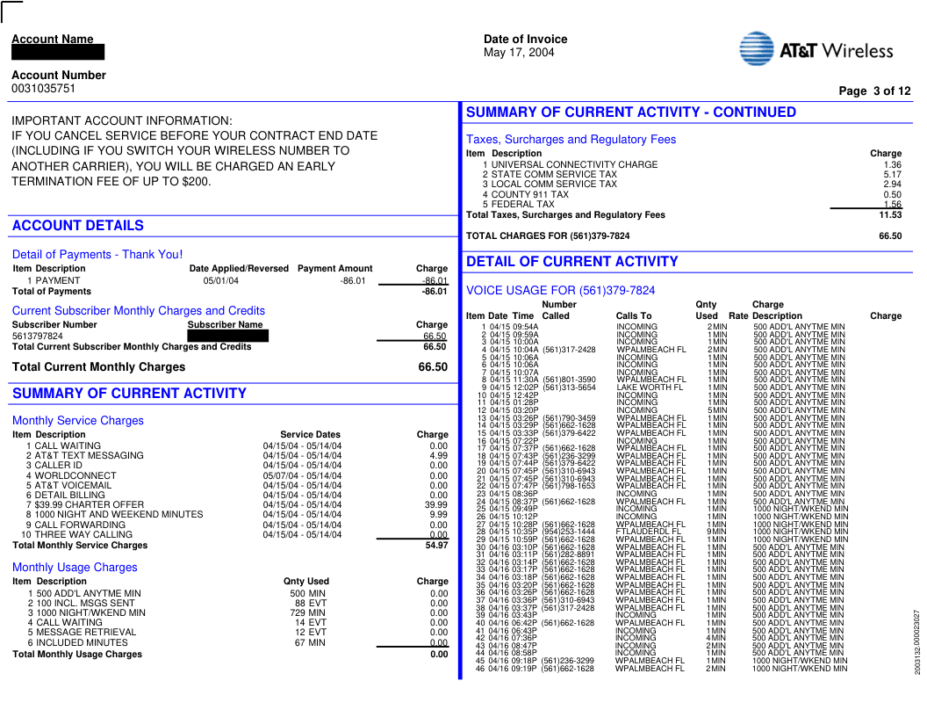
Task: Select the Monthly Usage Charges heading
Action: [75, 568]
